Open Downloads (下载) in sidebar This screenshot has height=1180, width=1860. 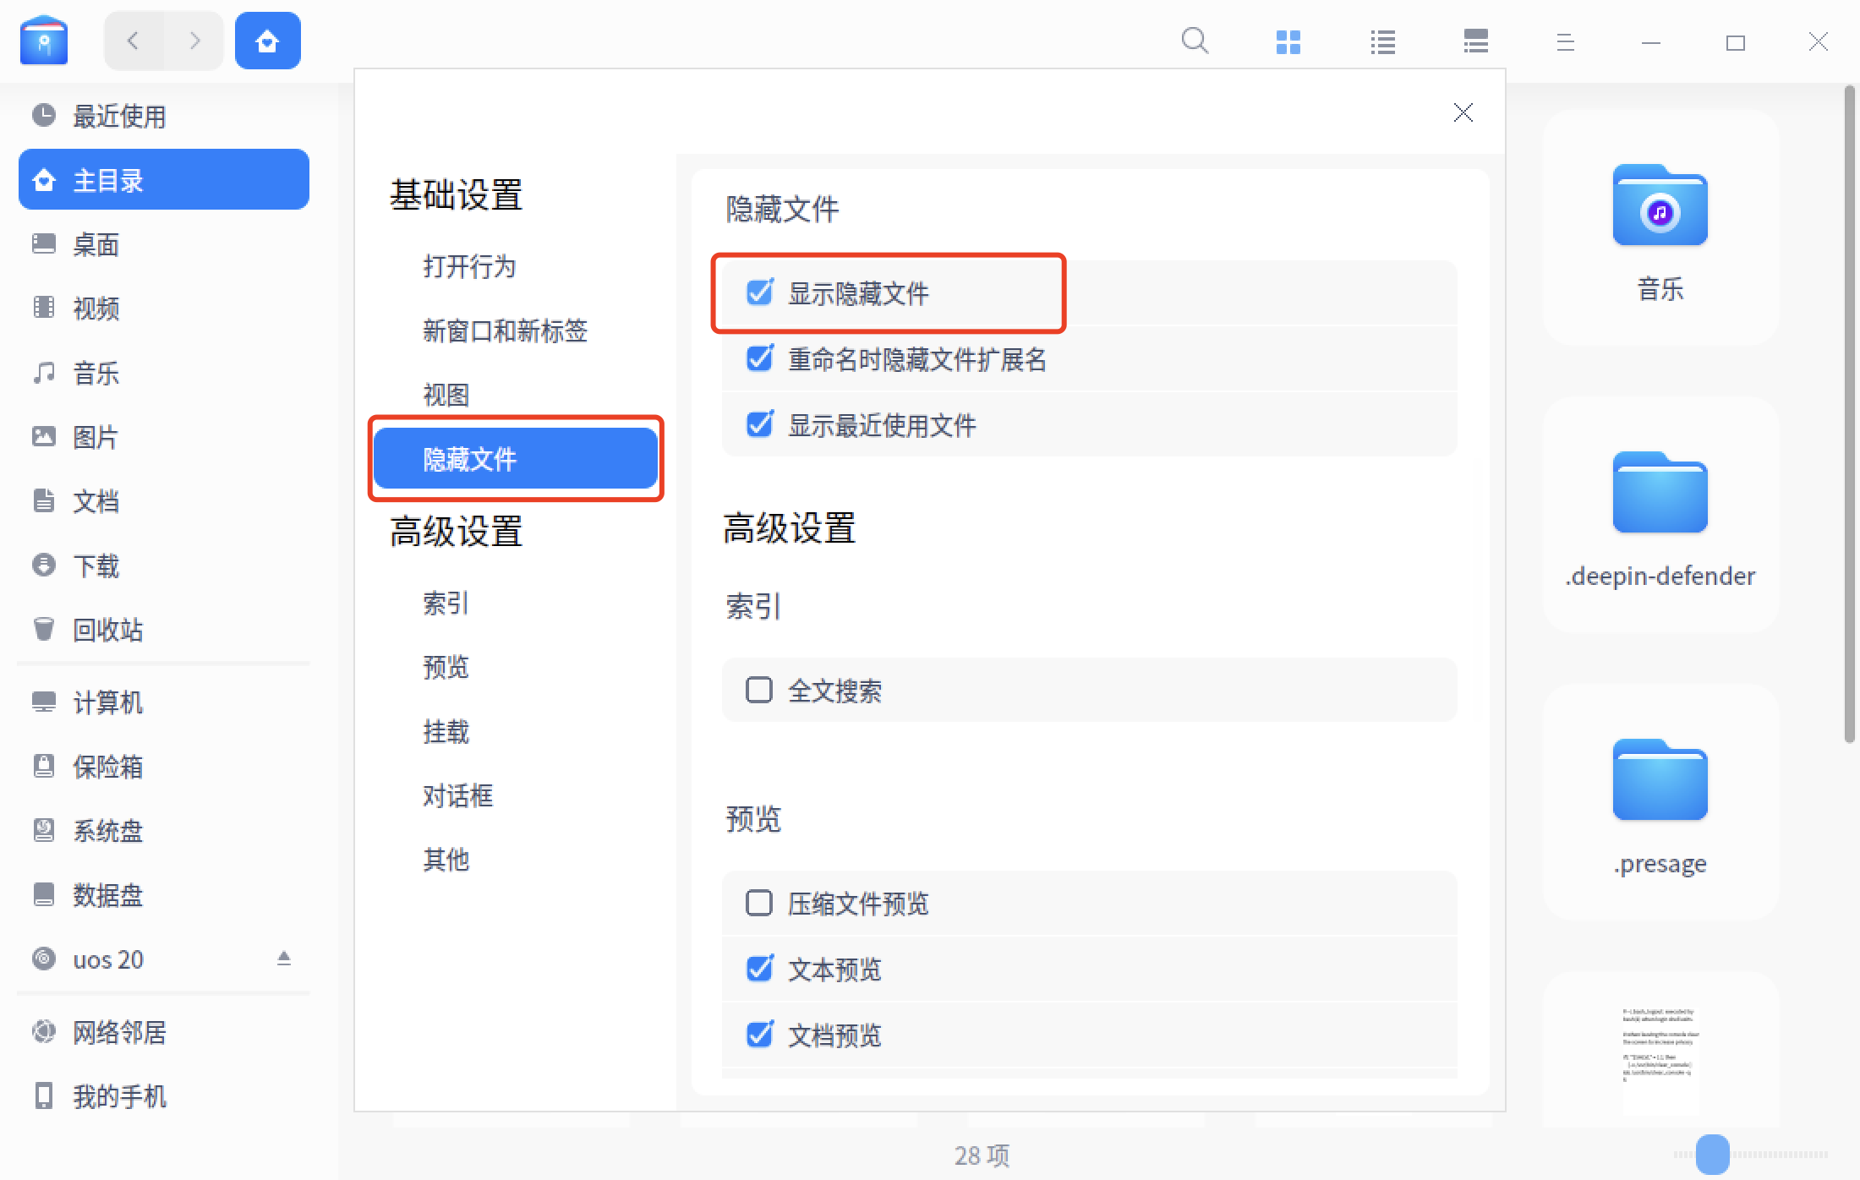point(96,565)
